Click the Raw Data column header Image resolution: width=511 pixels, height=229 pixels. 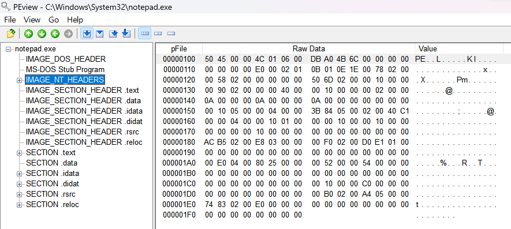[x=308, y=49]
